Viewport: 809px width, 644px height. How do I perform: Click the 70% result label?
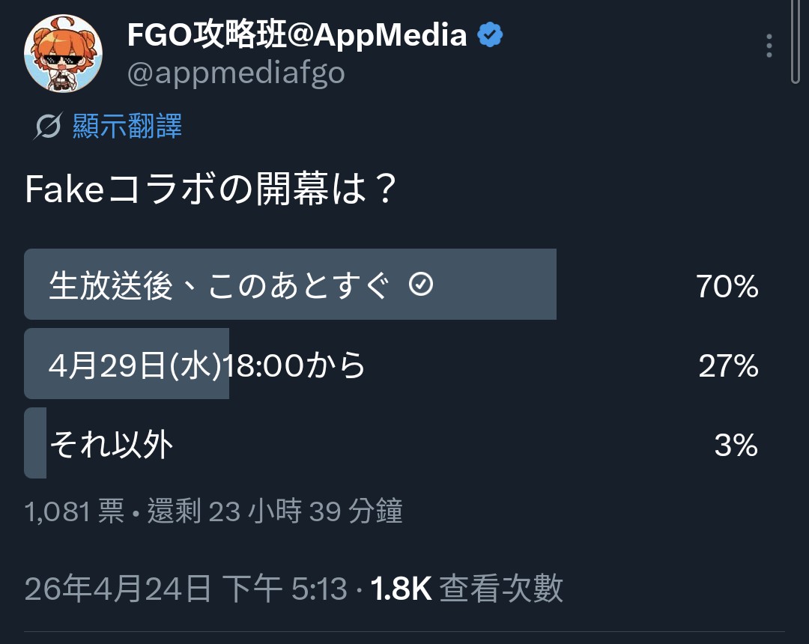click(727, 286)
